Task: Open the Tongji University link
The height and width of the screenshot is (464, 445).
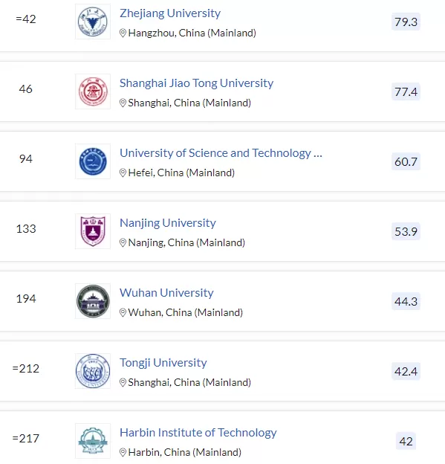Action: [163, 363]
